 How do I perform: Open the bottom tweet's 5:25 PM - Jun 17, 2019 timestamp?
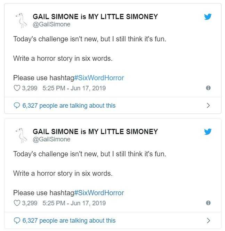pyautogui.click(x=74, y=203)
